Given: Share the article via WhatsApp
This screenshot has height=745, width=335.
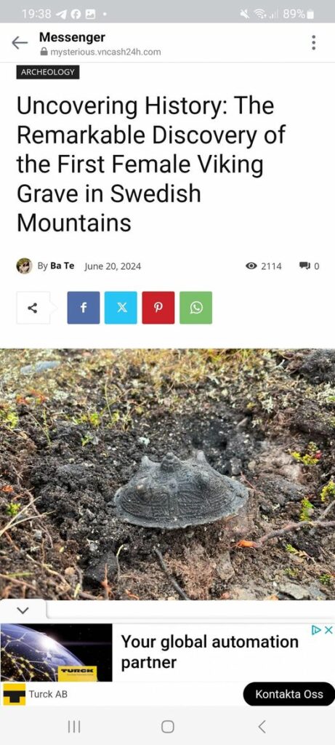Looking at the screenshot, I should pyautogui.click(x=196, y=308).
